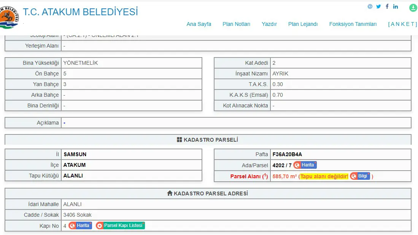This screenshot has width=418, height=235.
Task: Click the Parsel Alanı (1) label
Action: pyautogui.click(x=249, y=176)
